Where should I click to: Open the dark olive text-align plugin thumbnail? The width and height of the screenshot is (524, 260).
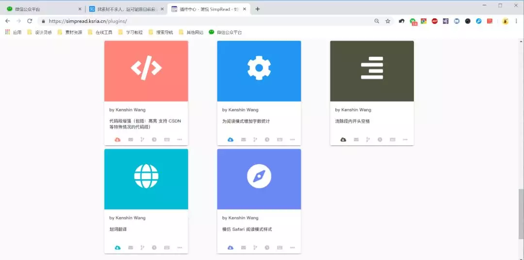point(372,71)
